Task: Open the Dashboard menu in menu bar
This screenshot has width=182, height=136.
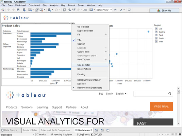Action: [34, 5]
